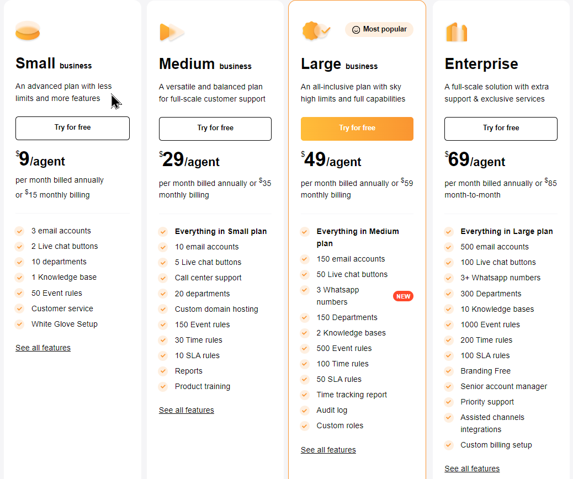573x479 pixels.
Task: Click Try for free on the Large plan
Action: pyautogui.click(x=357, y=129)
